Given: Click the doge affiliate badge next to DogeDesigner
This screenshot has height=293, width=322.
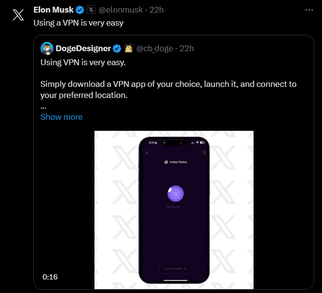Looking at the screenshot, I should point(128,48).
